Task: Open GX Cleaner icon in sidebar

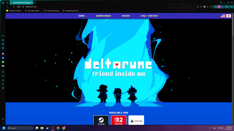Action: coord(3,40)
